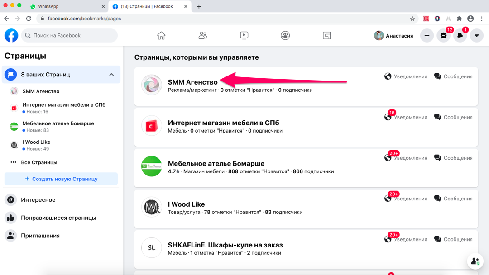489x275 pixels.
Task: Open the Facebook logo home link
Action: pyautogui.click(x=11, y=35)
